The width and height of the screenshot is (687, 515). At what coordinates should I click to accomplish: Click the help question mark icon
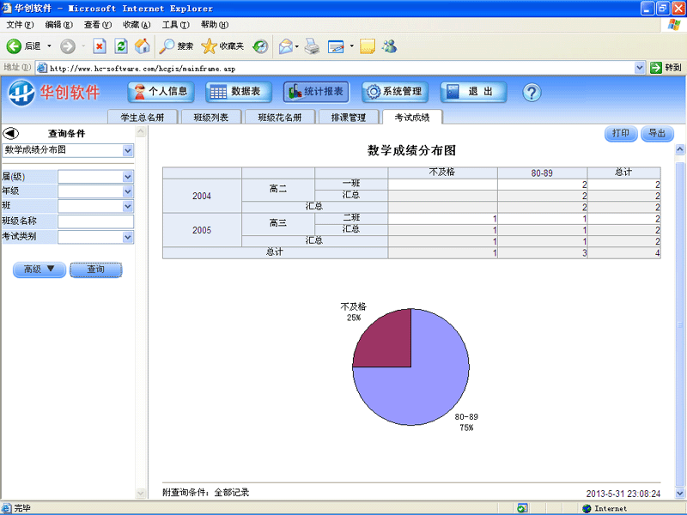pyautogui.click(x=532, y=92)
